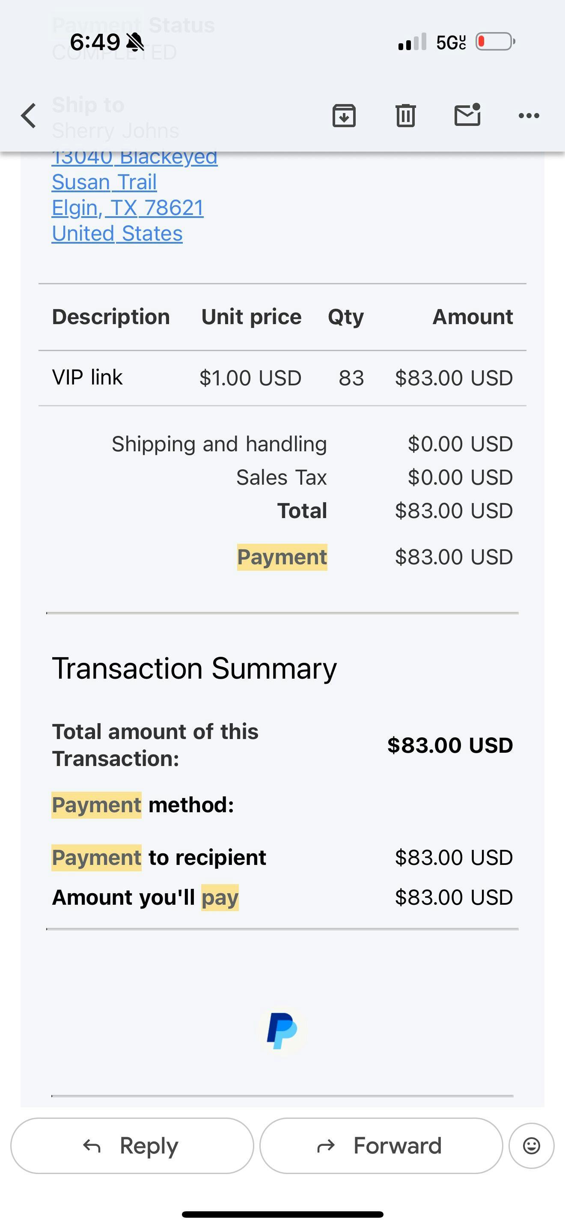Tap the Transaction Summary heading

point(194,668)
